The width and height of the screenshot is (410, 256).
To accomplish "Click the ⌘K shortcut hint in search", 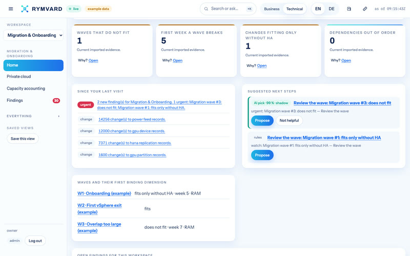I will [x=250, y=9].
